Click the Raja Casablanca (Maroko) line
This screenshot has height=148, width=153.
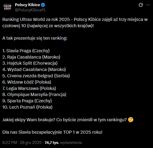point(31,57)
